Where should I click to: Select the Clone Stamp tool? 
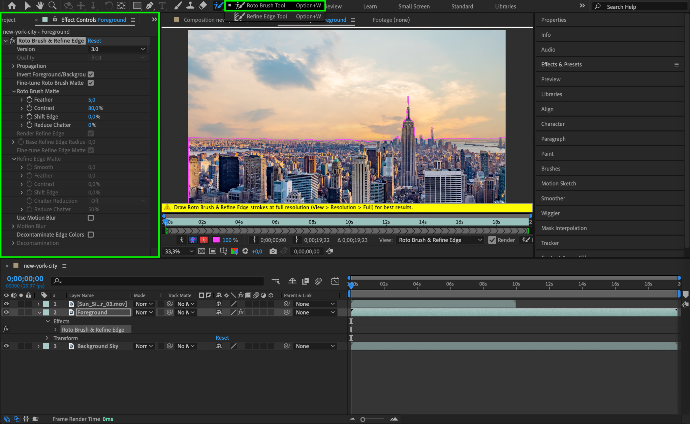[x=190, y=5]
